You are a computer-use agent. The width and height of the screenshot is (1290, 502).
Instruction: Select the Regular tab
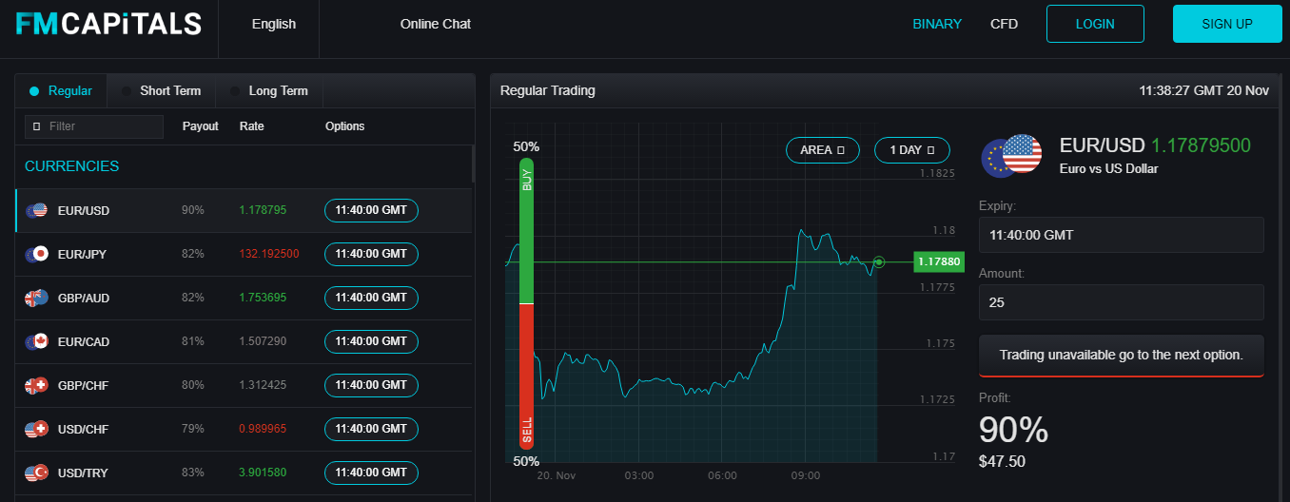click(61, 91)
